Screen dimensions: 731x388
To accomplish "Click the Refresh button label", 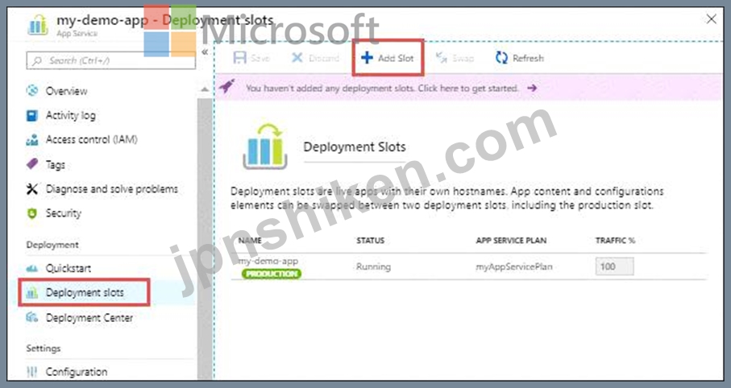I will [528, 58].
